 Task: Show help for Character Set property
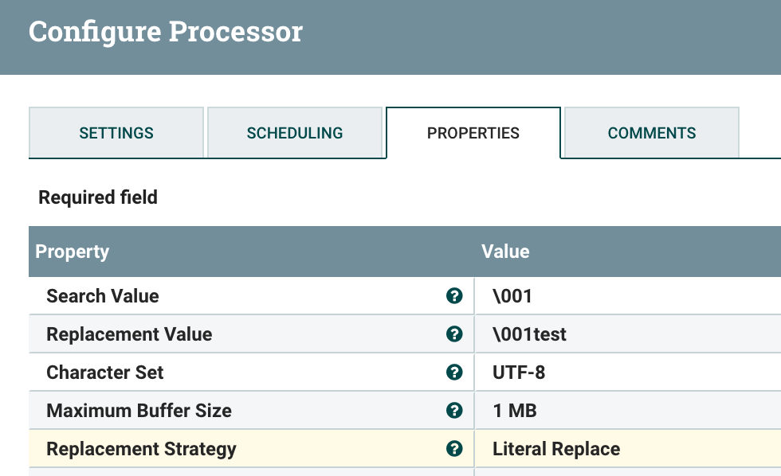(454, 373)
